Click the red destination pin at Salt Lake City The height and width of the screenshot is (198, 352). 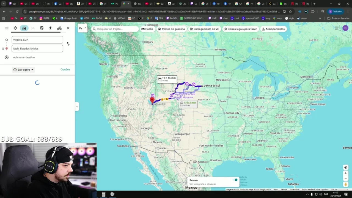tap(152, 100)
